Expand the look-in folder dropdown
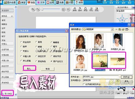The image size is (135, 99). point(112,29)
